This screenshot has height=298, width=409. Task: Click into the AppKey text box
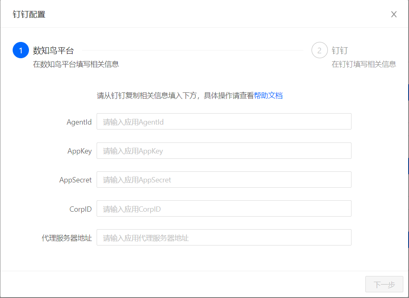pos(224,151)
